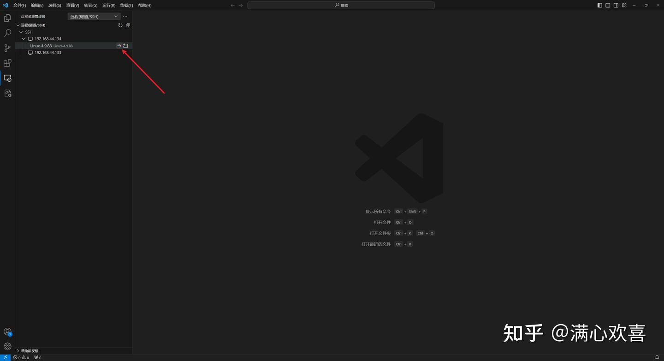Open the forwarded ports status bar item
664x361 pixels.
(38, 357)
